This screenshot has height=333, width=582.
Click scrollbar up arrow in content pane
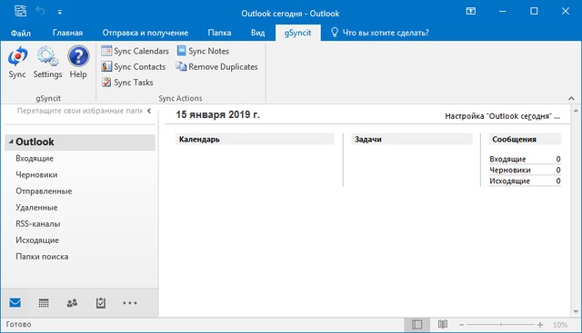click(576, 111)
